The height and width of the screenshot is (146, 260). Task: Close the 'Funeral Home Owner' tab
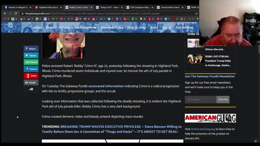pos(182,7)
